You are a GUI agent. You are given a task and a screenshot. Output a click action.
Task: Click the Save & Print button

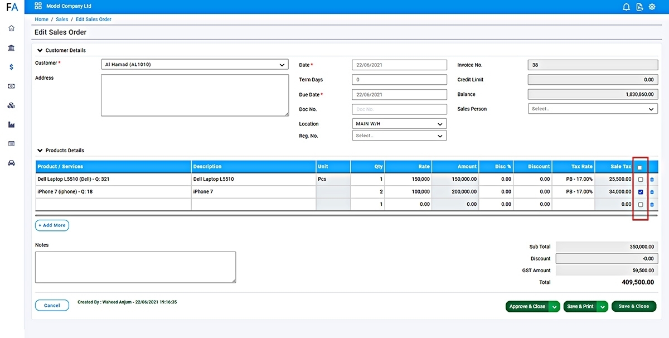point(580,306)
